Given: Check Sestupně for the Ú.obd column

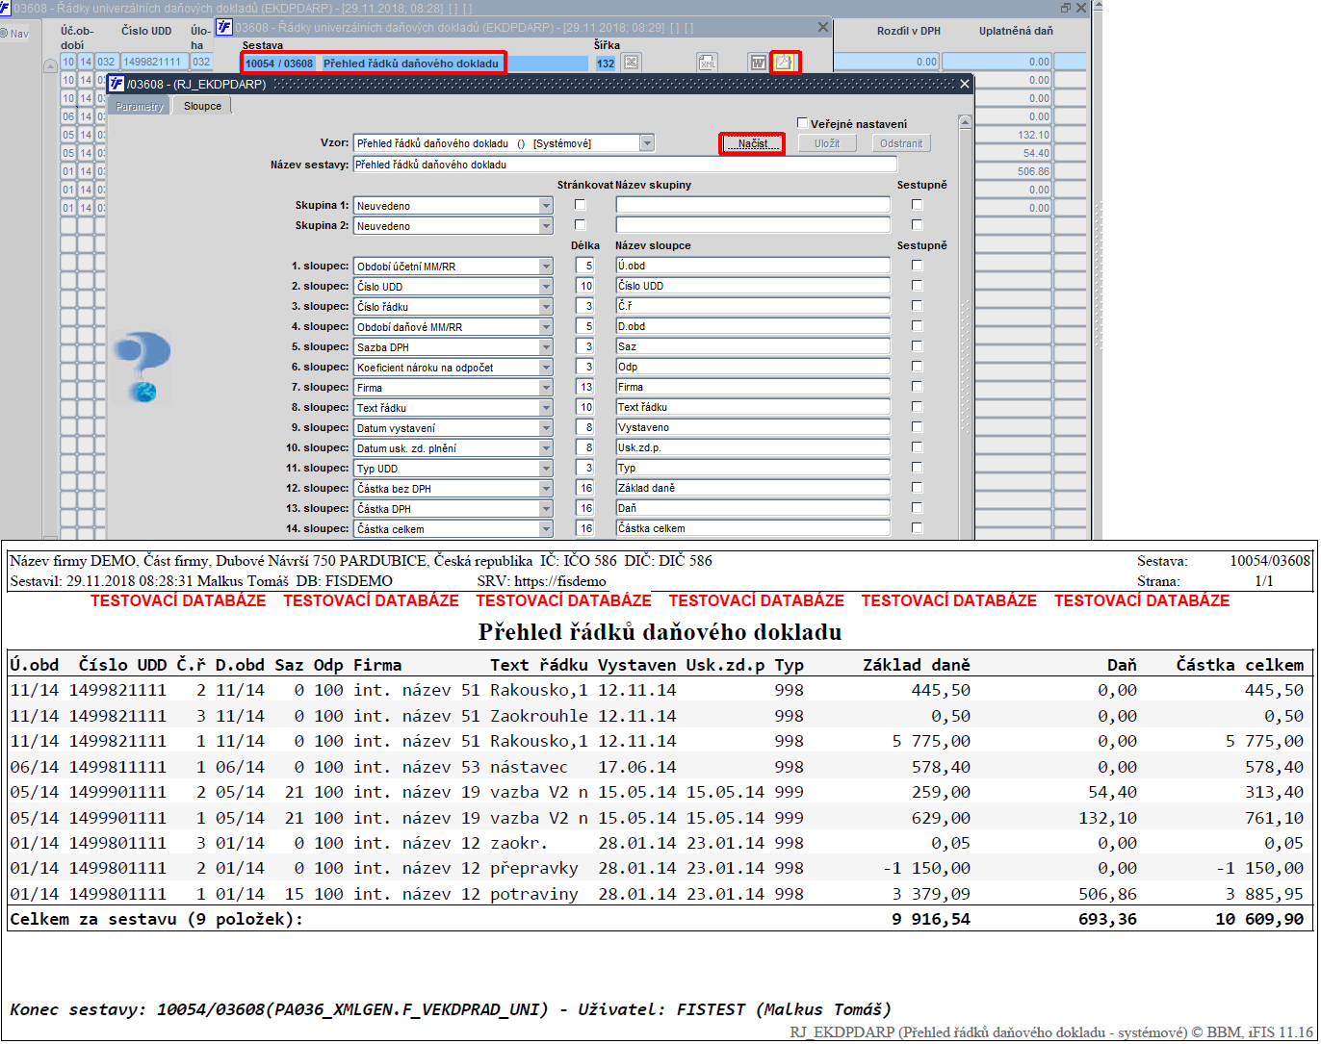Looking at the screenshot, I should click(917, 266).
